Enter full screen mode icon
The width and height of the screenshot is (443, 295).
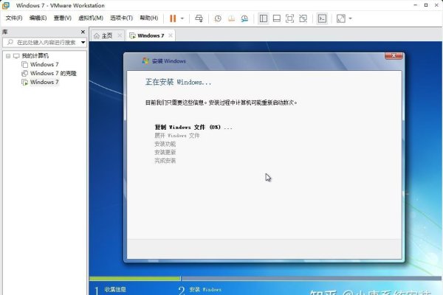pos(289,18)
